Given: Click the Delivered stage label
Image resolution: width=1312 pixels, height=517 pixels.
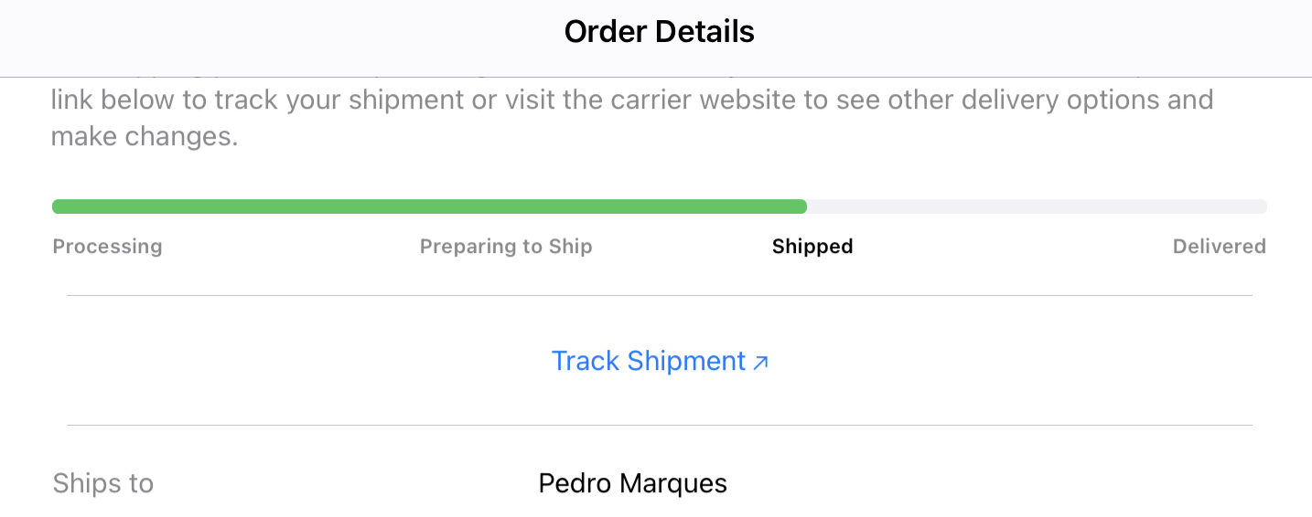Looking at the screenshot, I should [1220, 247].
